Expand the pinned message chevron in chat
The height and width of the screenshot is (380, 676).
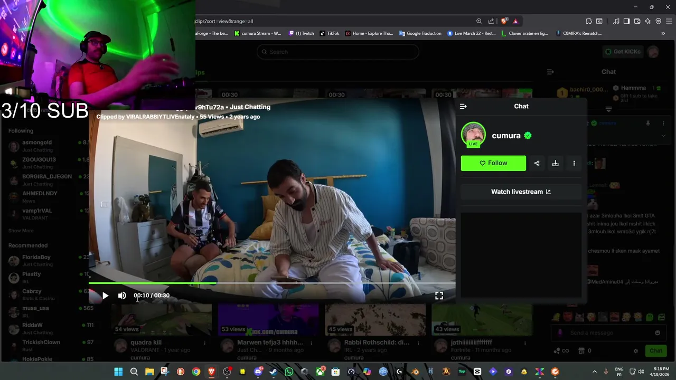pyautogui.click(x=663, y=136)
